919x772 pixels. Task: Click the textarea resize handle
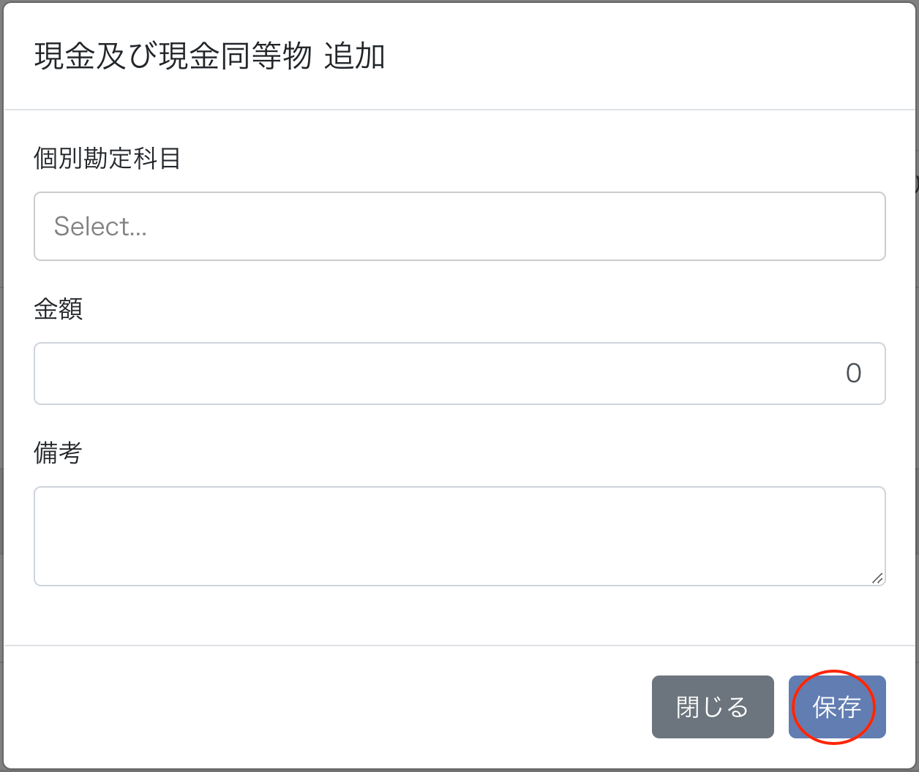pos(877,578)
